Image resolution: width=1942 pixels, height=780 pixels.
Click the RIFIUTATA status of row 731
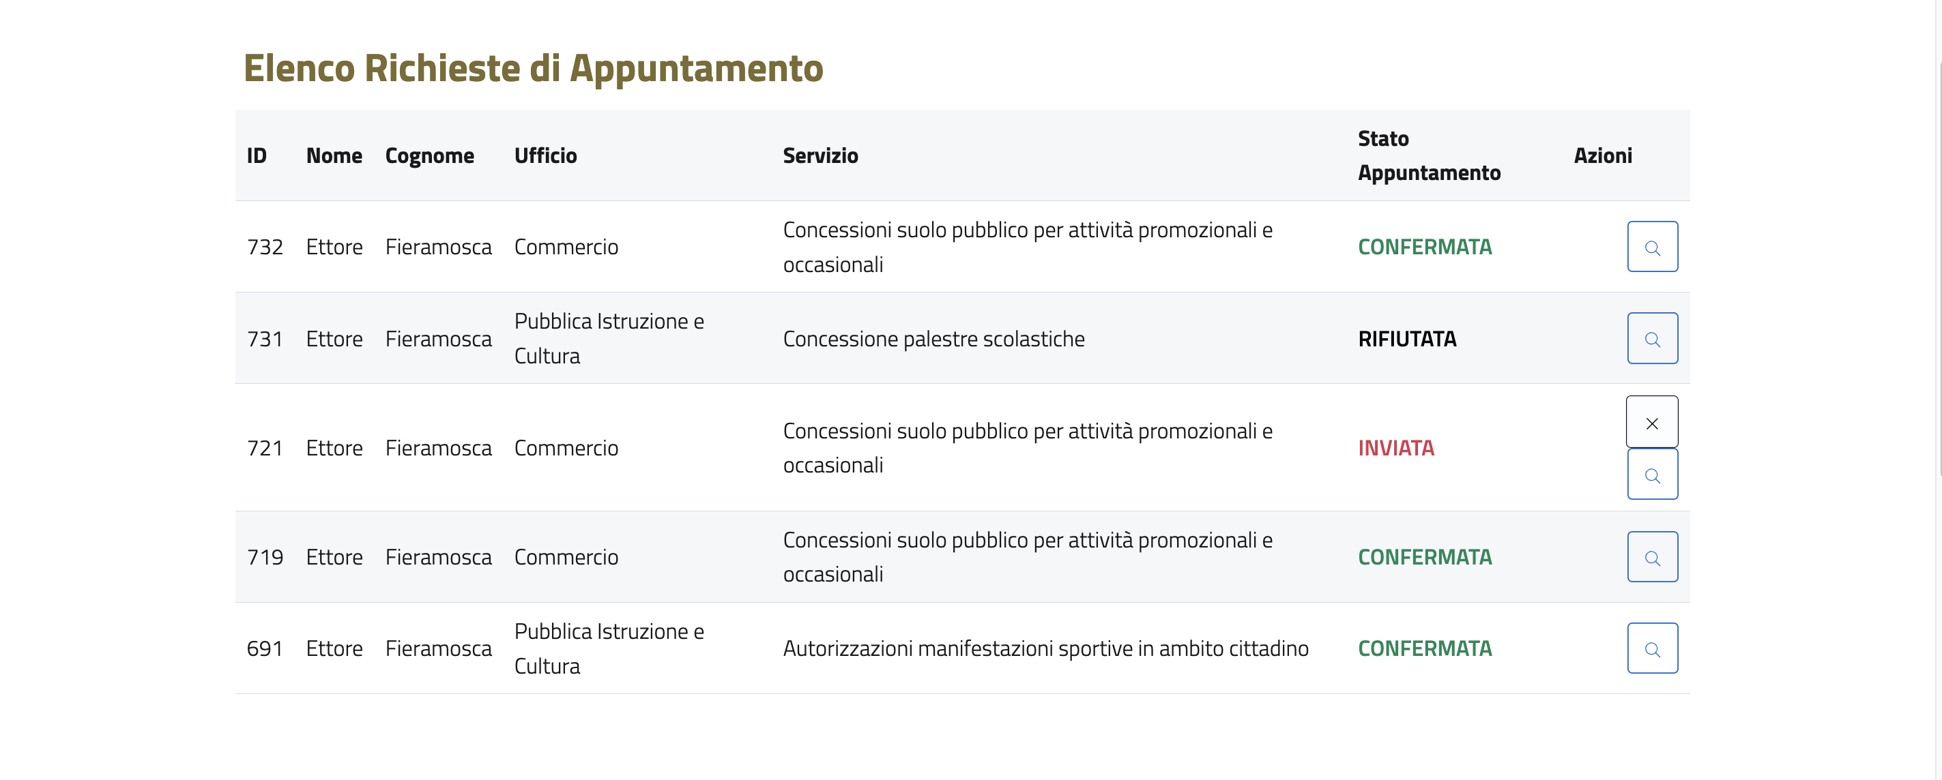click(x=1407, y=339)
